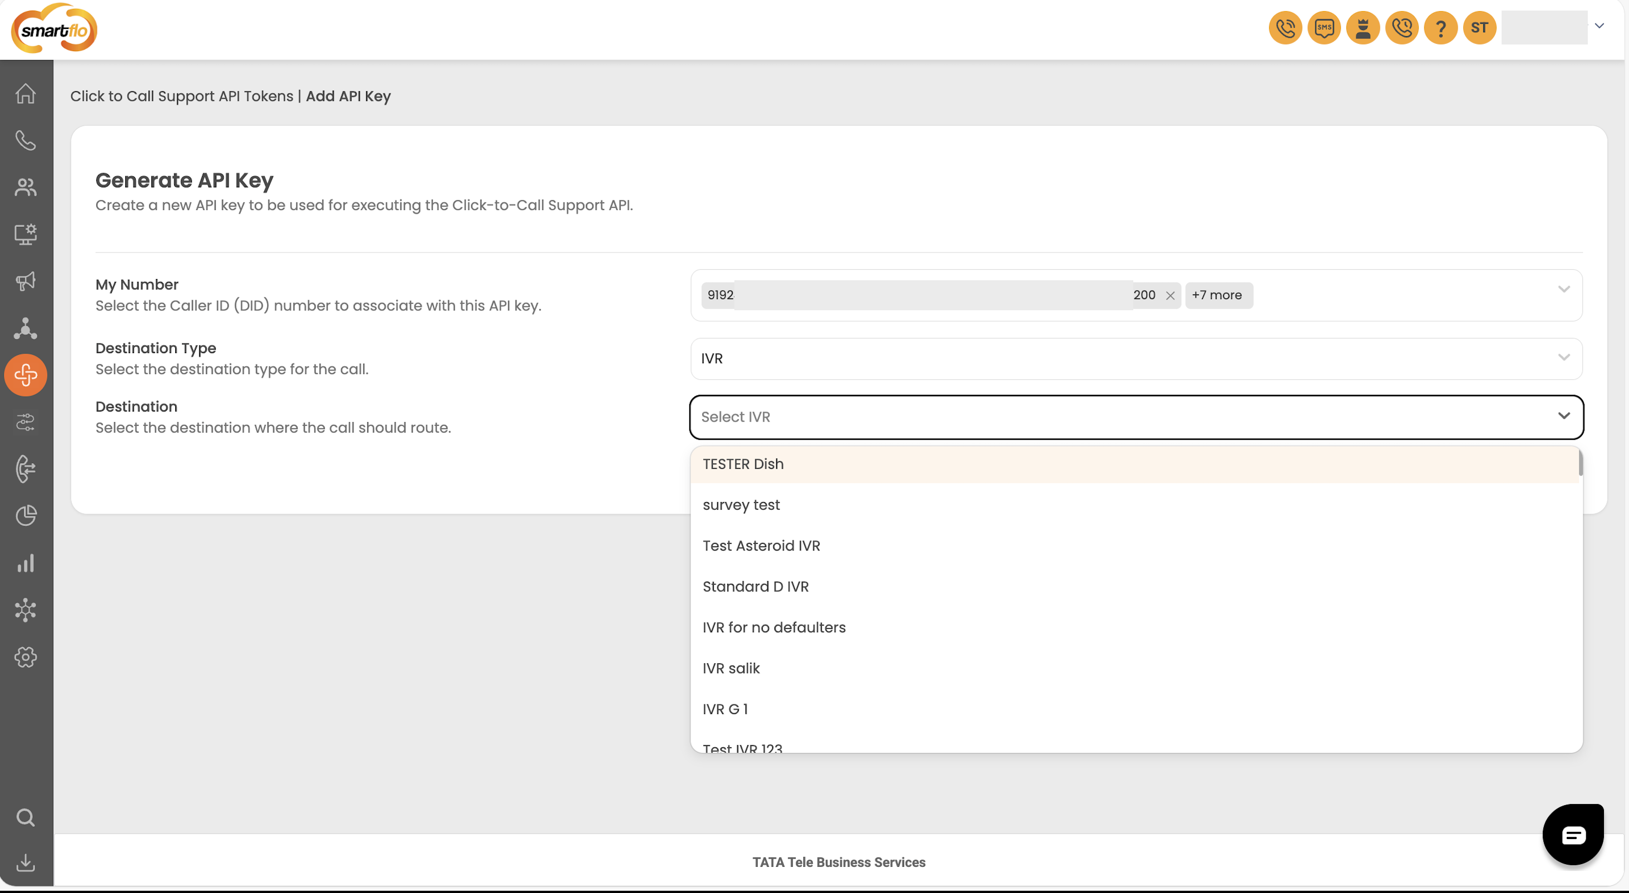Select Standard D IVR option
The image size is (1629, 893).
point(1135,587)
